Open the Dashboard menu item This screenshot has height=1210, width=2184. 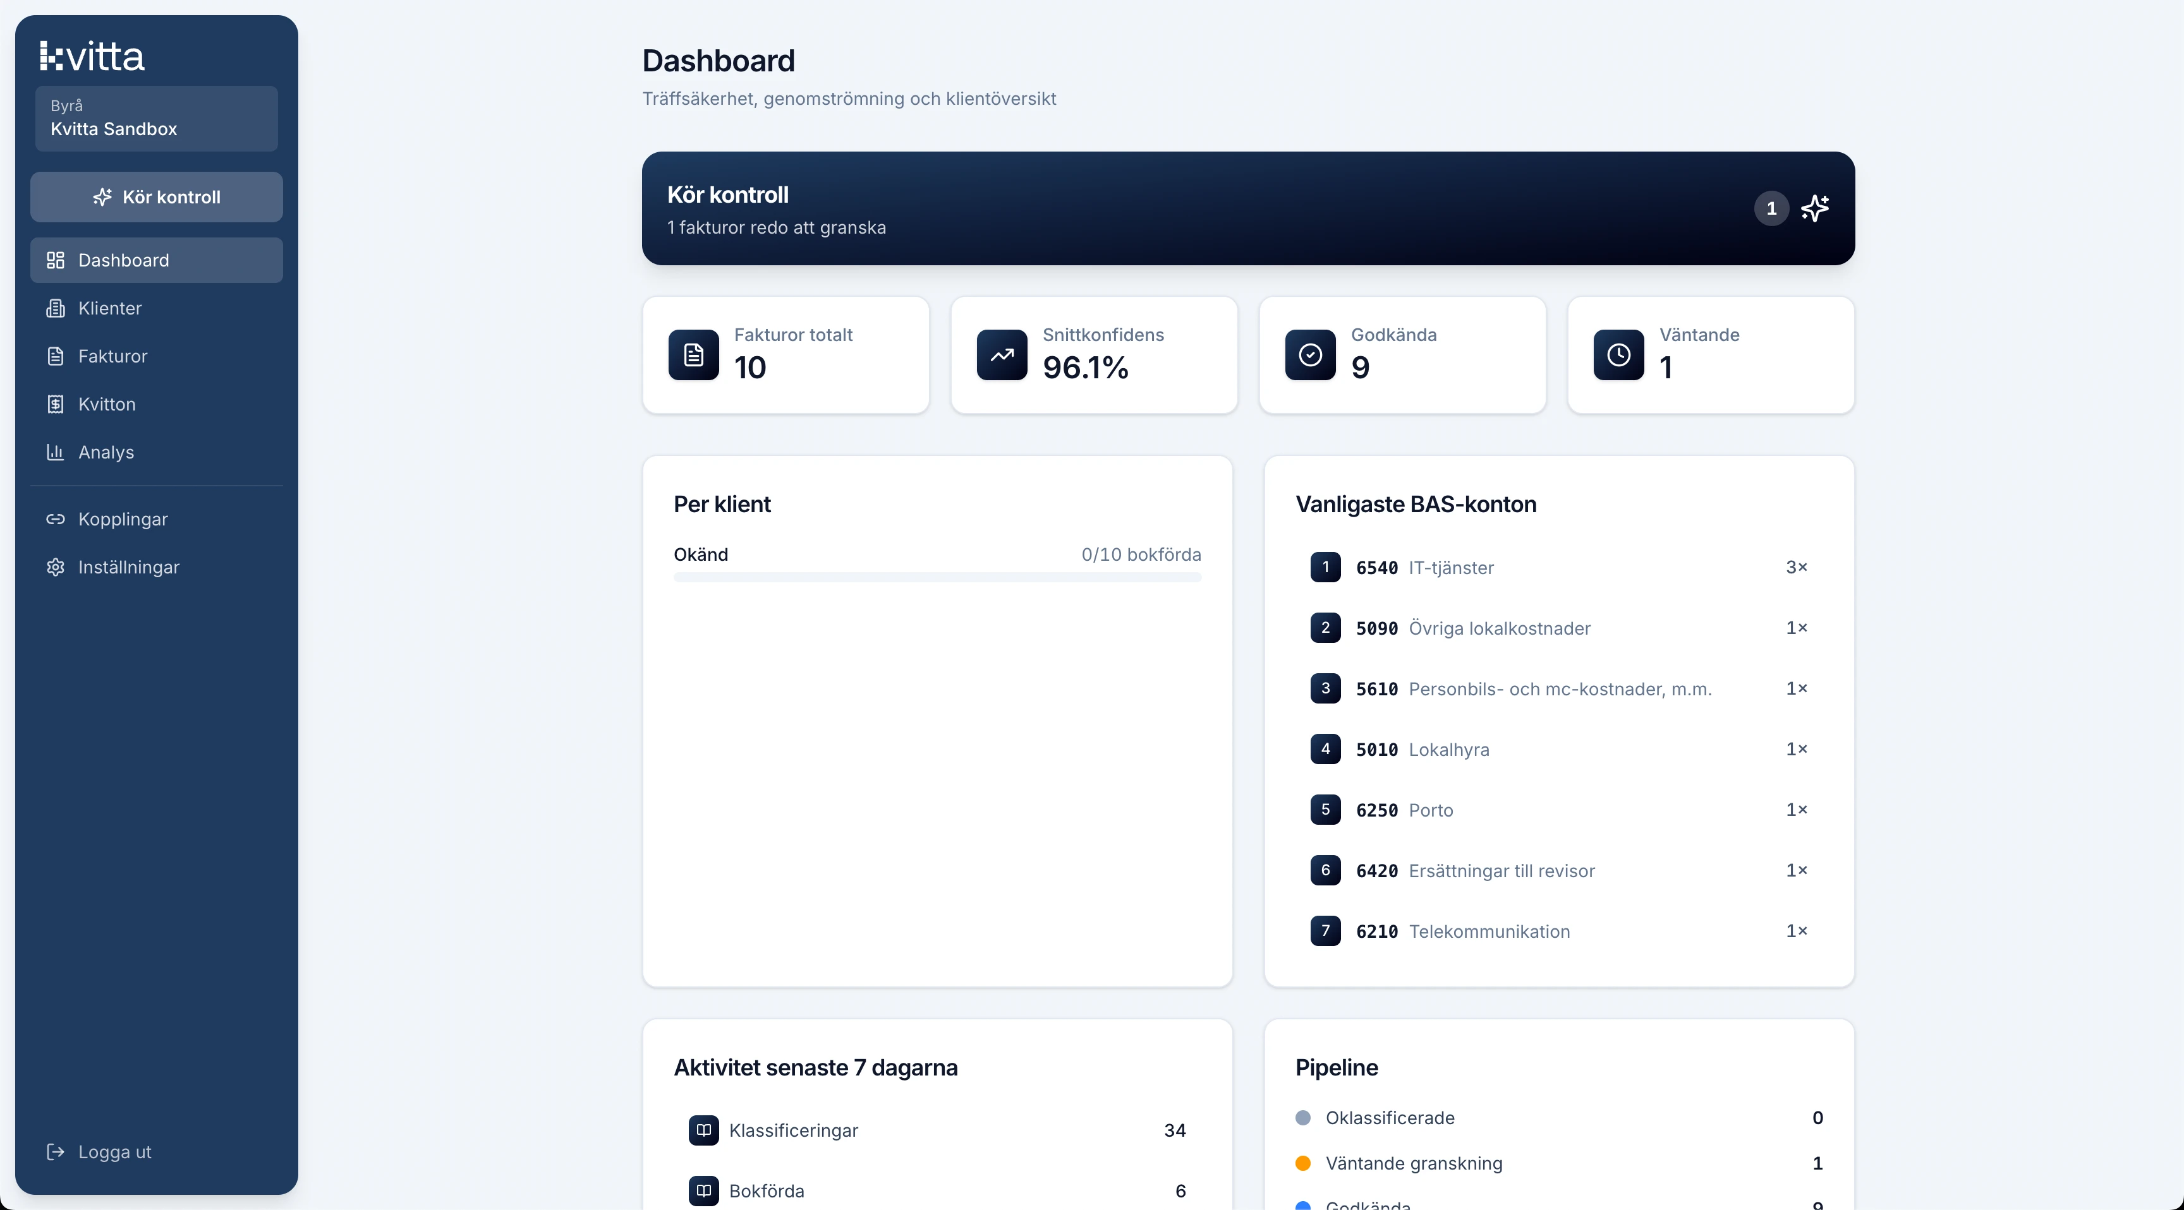click(157, 260)
